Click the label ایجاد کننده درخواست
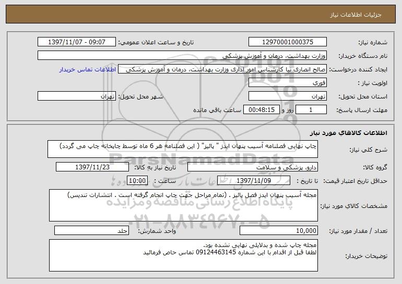 coord(358,69)
